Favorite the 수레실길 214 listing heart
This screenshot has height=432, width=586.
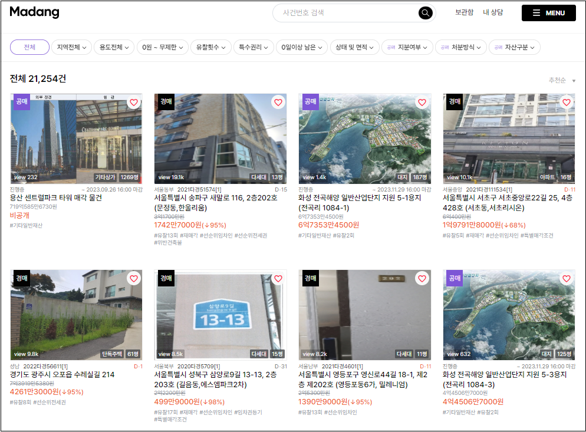[x=134, y=279]
